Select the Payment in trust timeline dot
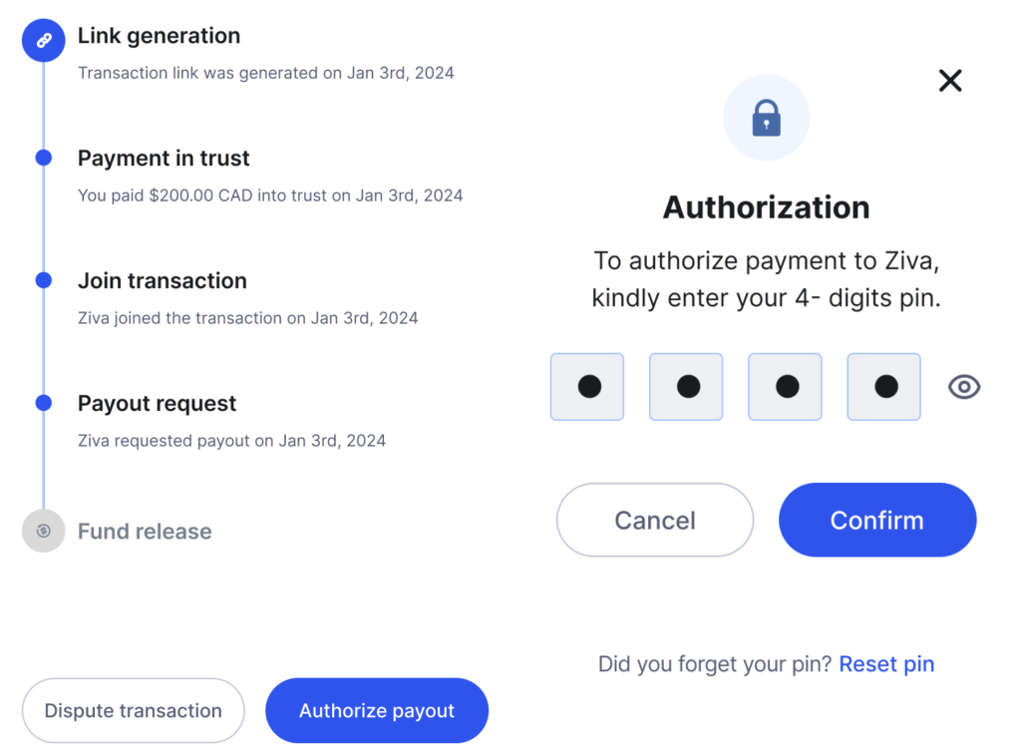Screen dimensions: 1021x755 point(44,158)
